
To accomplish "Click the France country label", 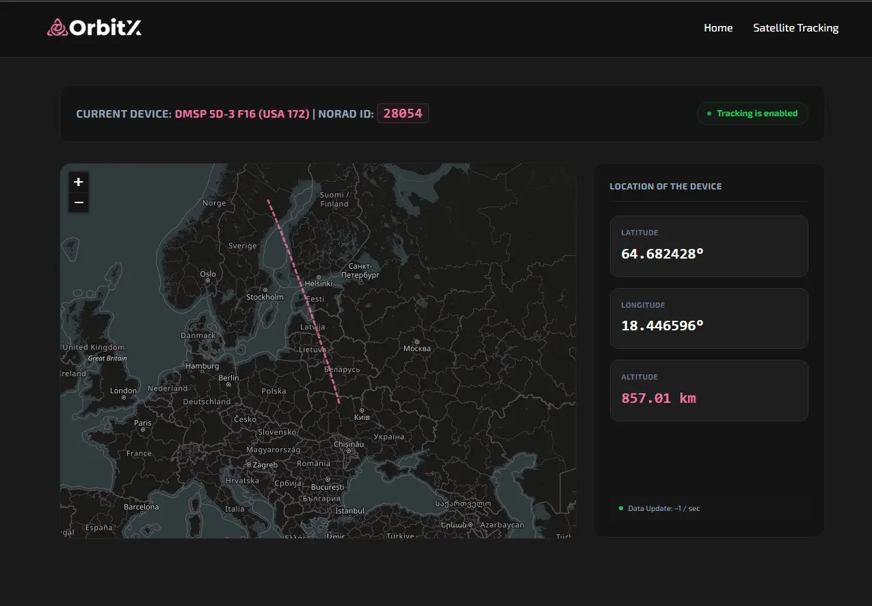I will pyautogui.click(x=139, y=453).
